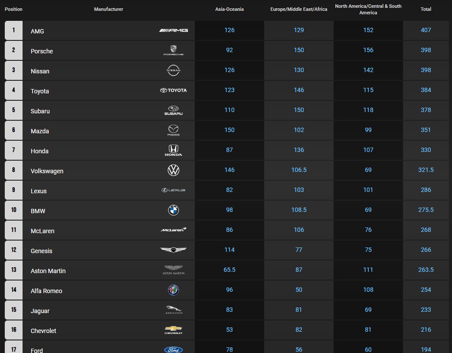
Task: Click Nissan's North America score 142
Action: click(x=368, y=70)
